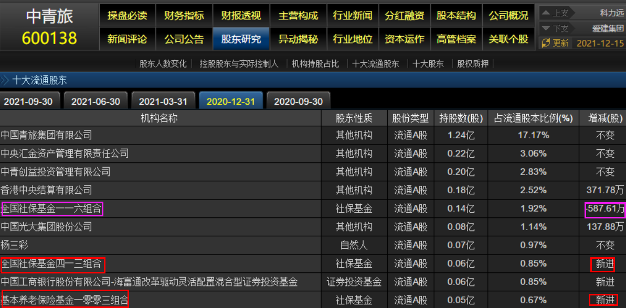
Task: Jump to 控股股东与实际控制人 section
Action: 239,64
